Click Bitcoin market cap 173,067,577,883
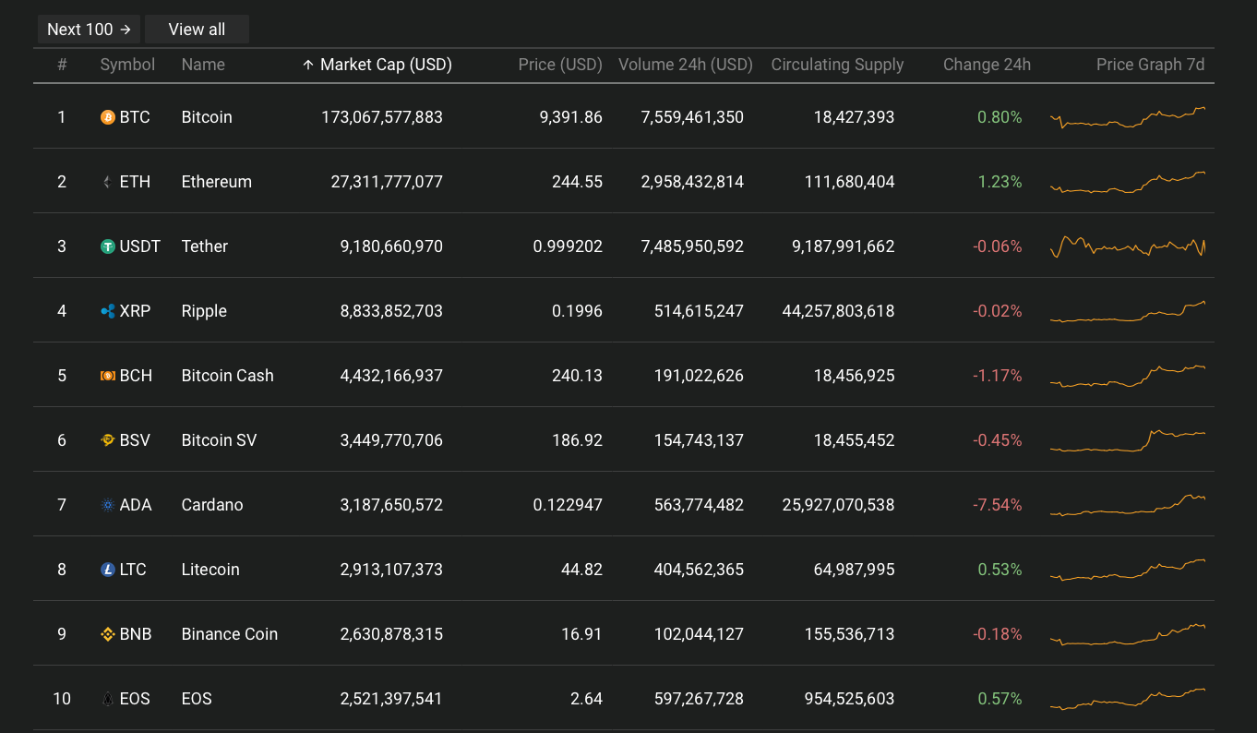 tap(382, 117)
